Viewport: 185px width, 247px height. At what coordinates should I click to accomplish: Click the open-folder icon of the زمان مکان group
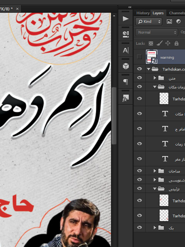coord(161,86)
